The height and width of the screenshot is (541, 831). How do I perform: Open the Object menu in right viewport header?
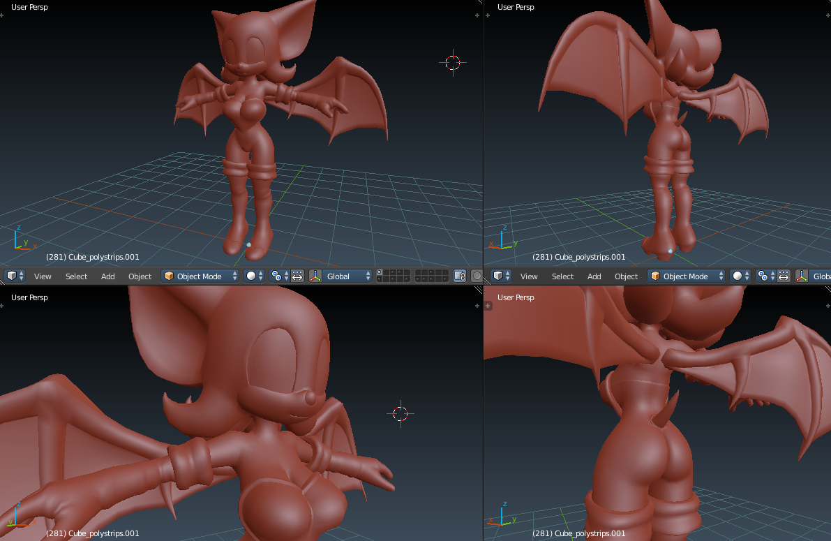pos(626,276)
